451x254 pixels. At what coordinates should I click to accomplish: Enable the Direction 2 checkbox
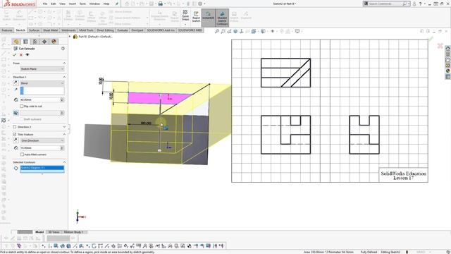(x=15, y=127)
